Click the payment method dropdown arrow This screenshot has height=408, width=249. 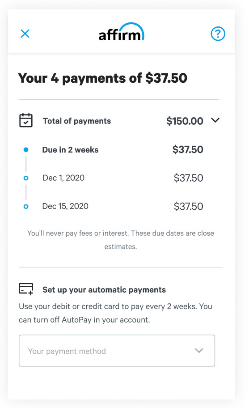[x=199, y=350]
